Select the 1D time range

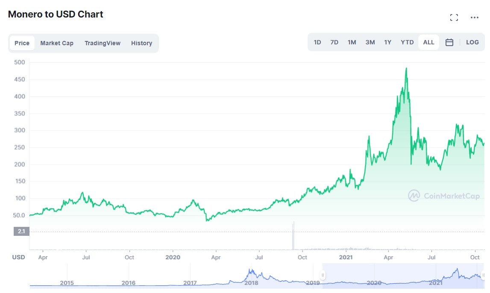(x=317, y=42)
